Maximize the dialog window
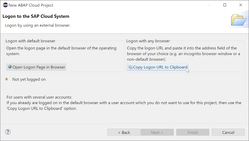The image size is (249, 141). coord(225,5)
